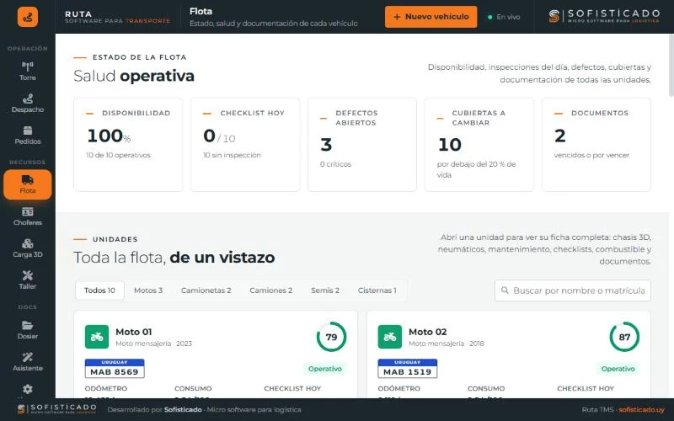Open the Documentos card
This screenshot has width=674, height=421.
596,144
